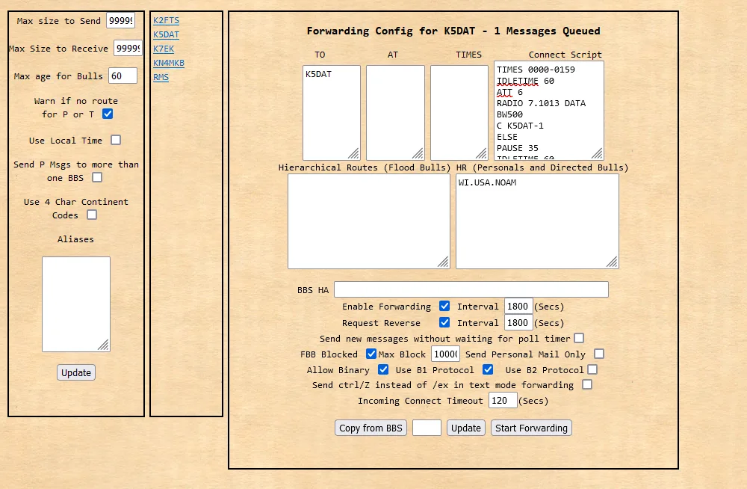The image size is (747, 489).
Task: Click the TIMES text area corner grip
Action: pyautogui.click(x=481, y=153)
